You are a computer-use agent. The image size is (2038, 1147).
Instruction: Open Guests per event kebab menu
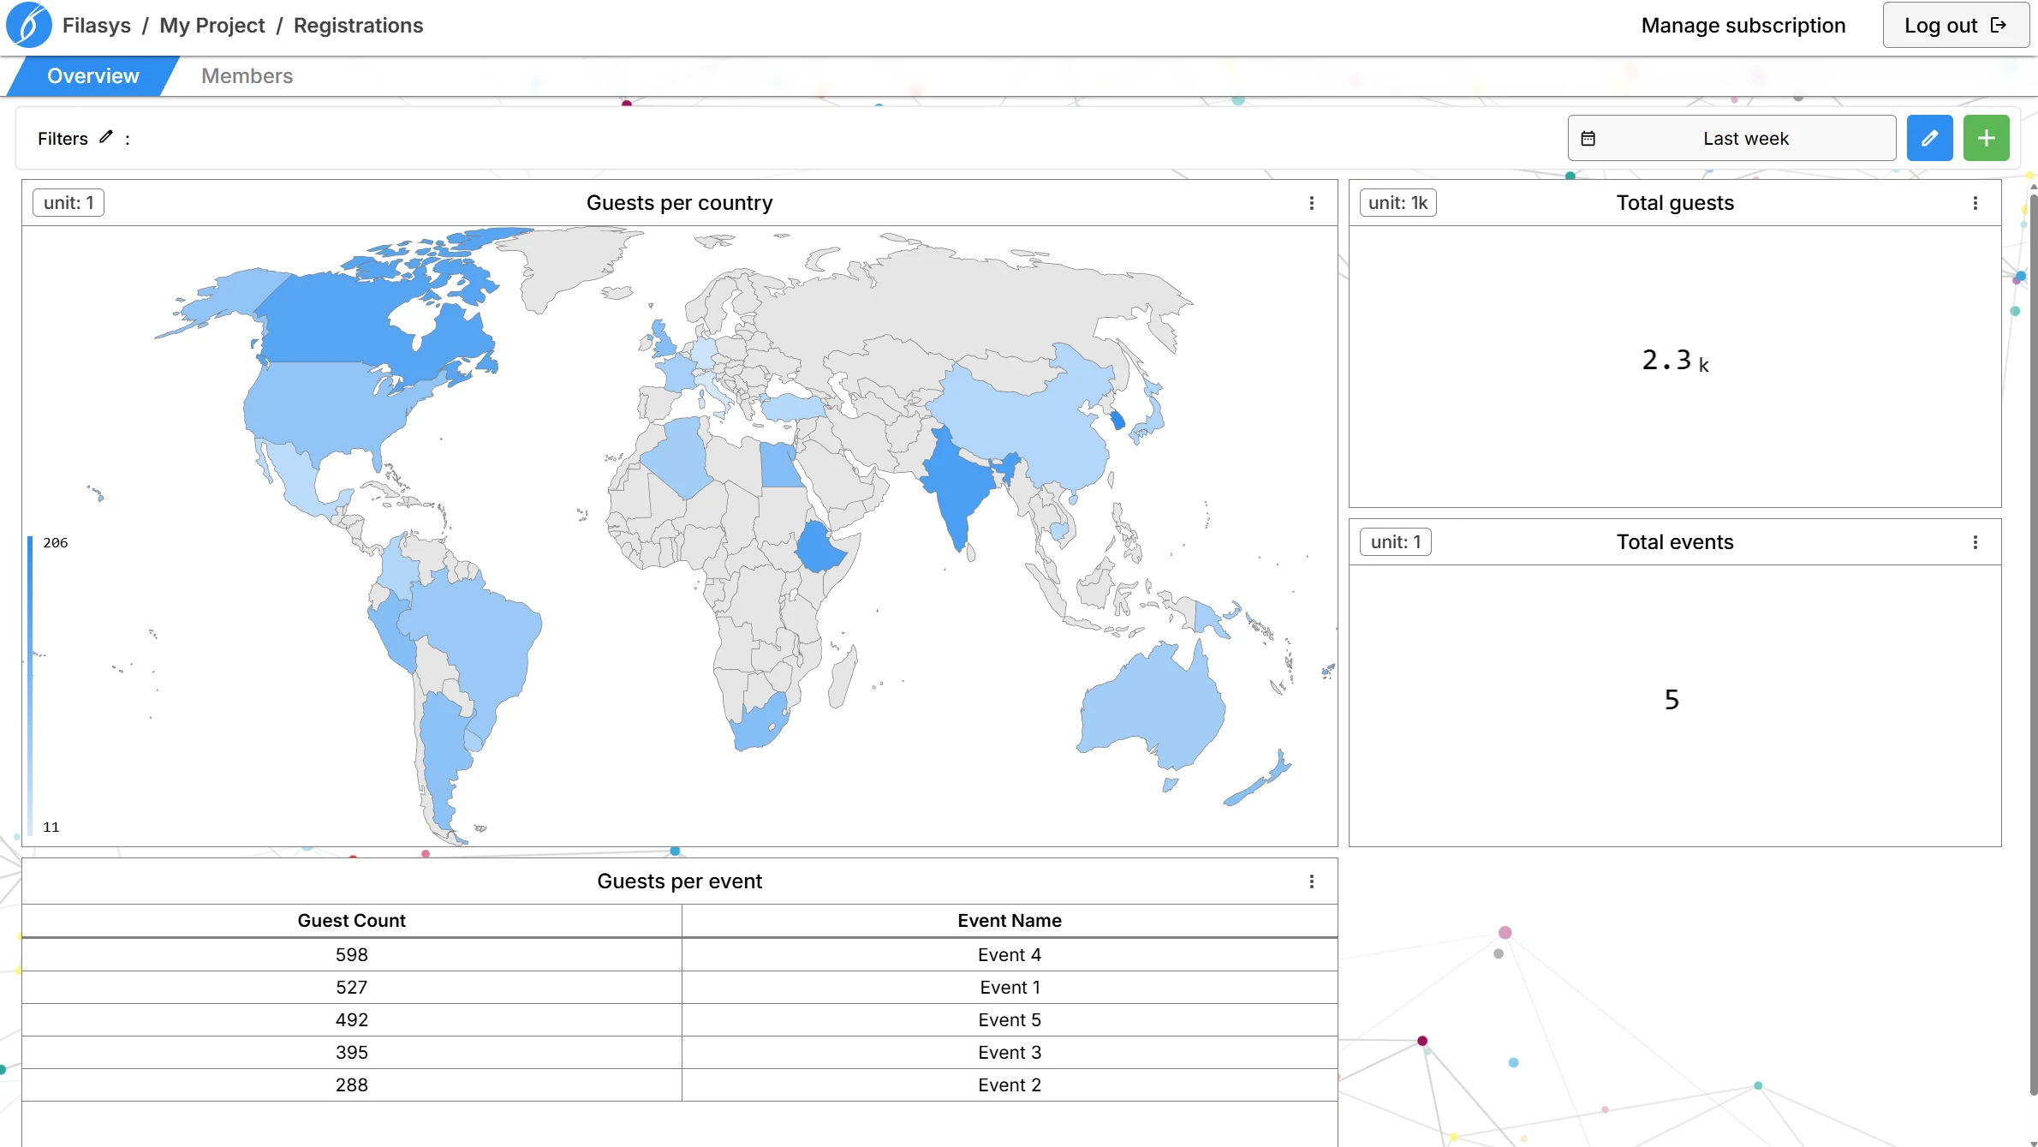click(x=1311, y=881)
